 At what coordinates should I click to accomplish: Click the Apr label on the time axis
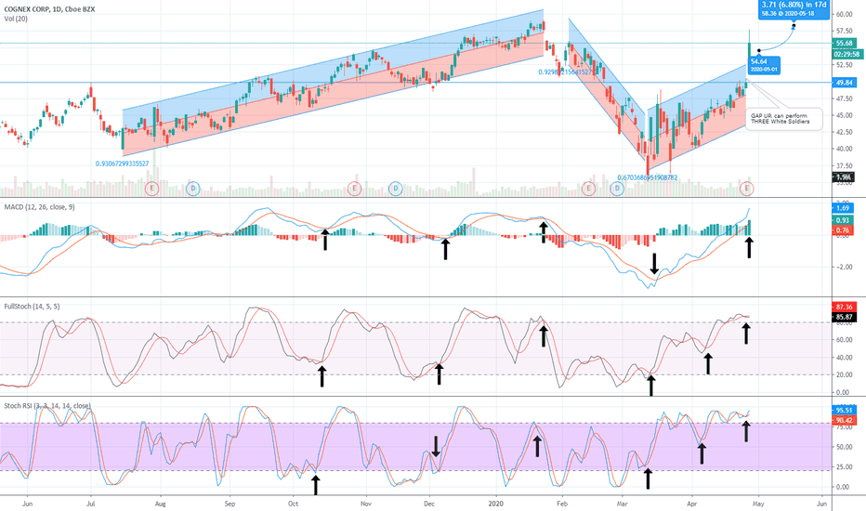[x=691, y=504]
